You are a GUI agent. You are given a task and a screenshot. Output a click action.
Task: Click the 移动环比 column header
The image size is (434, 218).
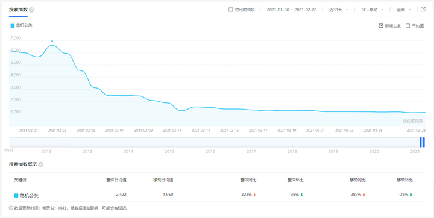click(x=404, y=180)
